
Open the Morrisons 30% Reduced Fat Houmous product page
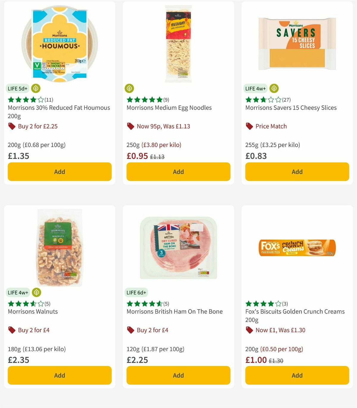point(59,111)
